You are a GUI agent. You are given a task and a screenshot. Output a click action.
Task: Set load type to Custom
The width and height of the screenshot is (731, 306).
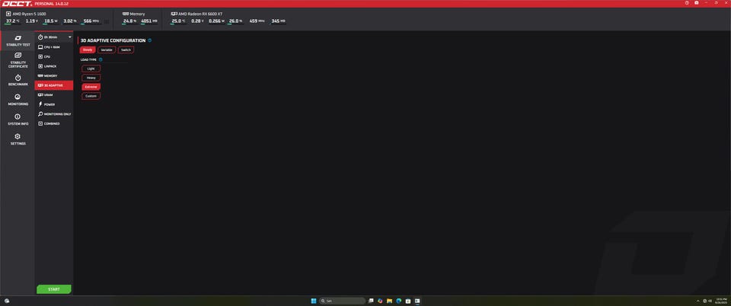91,96
